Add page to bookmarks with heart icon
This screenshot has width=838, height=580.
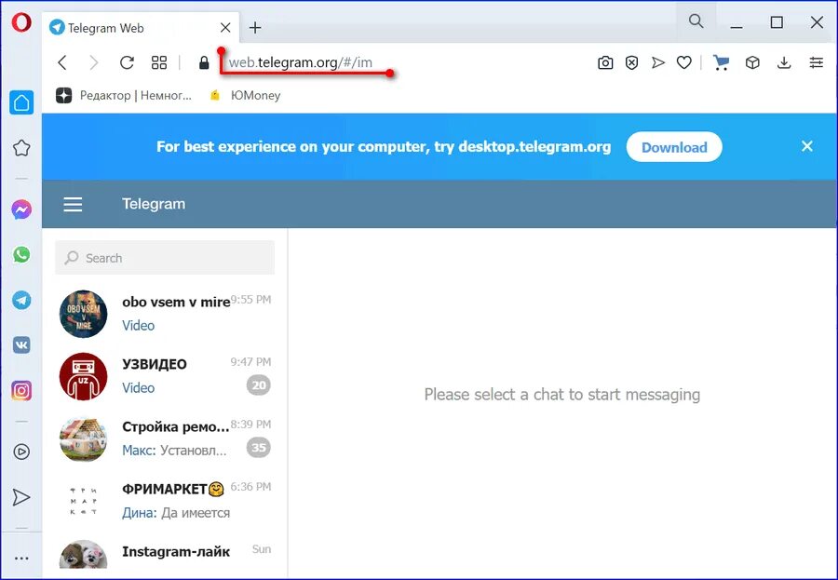tap(684, 63)
